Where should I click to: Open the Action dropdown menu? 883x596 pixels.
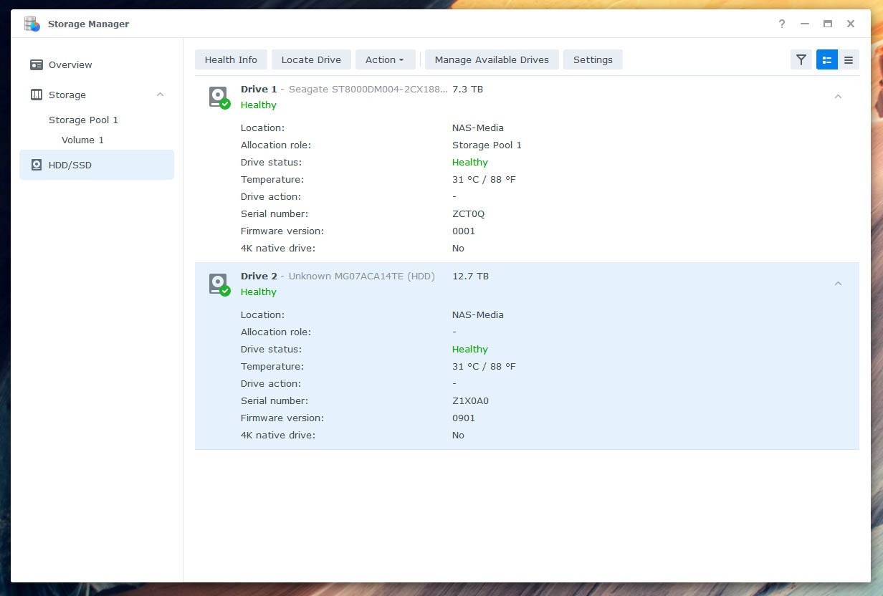(x=385, y=59)
